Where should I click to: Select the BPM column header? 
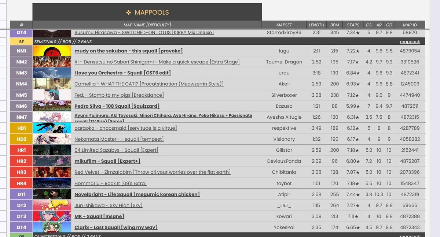pos(334,25)
